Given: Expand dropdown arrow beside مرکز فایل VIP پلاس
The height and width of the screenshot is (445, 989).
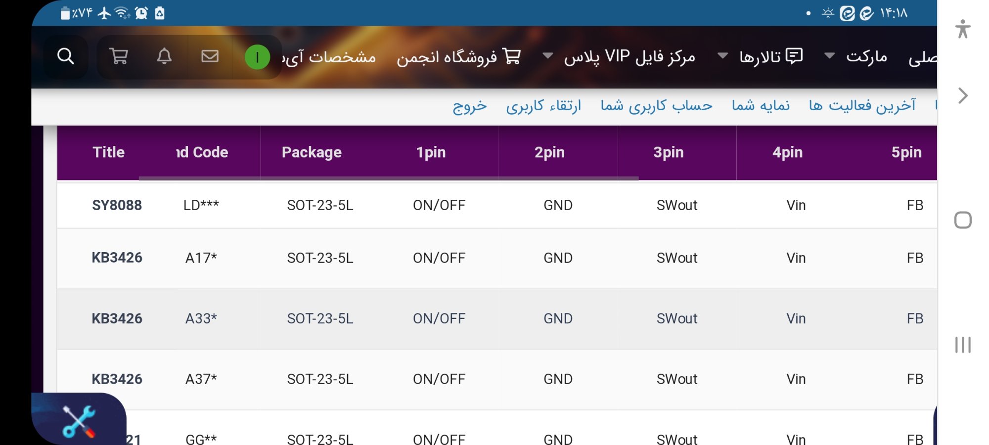Looking at the screenshot, I should tap(547, 55).
